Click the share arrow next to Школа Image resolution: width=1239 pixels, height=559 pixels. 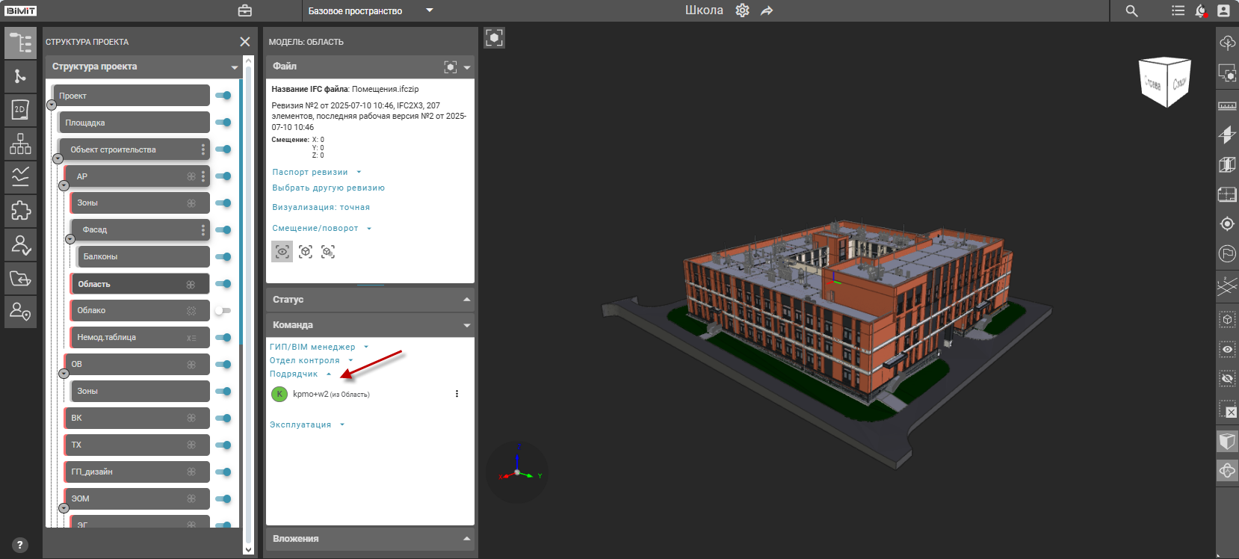[767, 10]
